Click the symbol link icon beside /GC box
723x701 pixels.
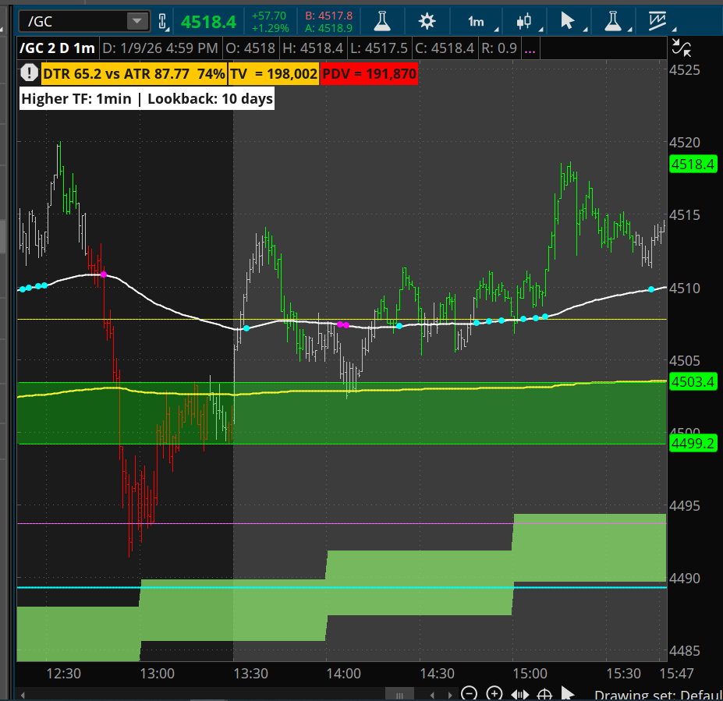(x=162, y=21)
